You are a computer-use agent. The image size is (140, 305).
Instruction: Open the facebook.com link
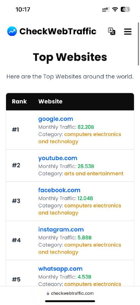pos(59,190)
